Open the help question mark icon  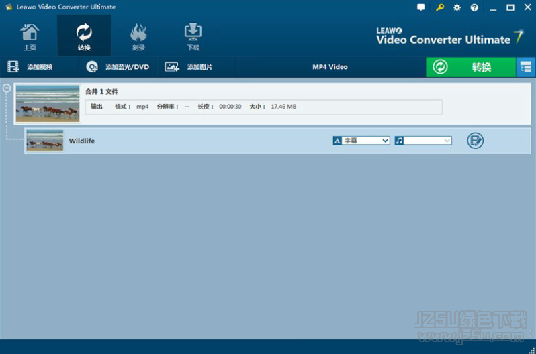[474, 7]
